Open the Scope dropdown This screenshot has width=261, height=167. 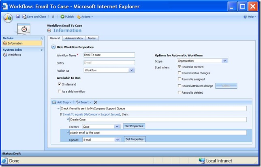(225, 61)
